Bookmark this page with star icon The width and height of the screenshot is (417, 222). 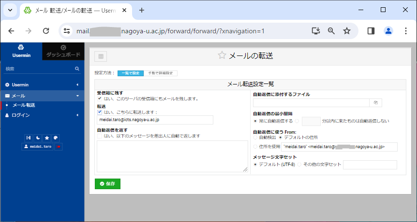(346, 31)
